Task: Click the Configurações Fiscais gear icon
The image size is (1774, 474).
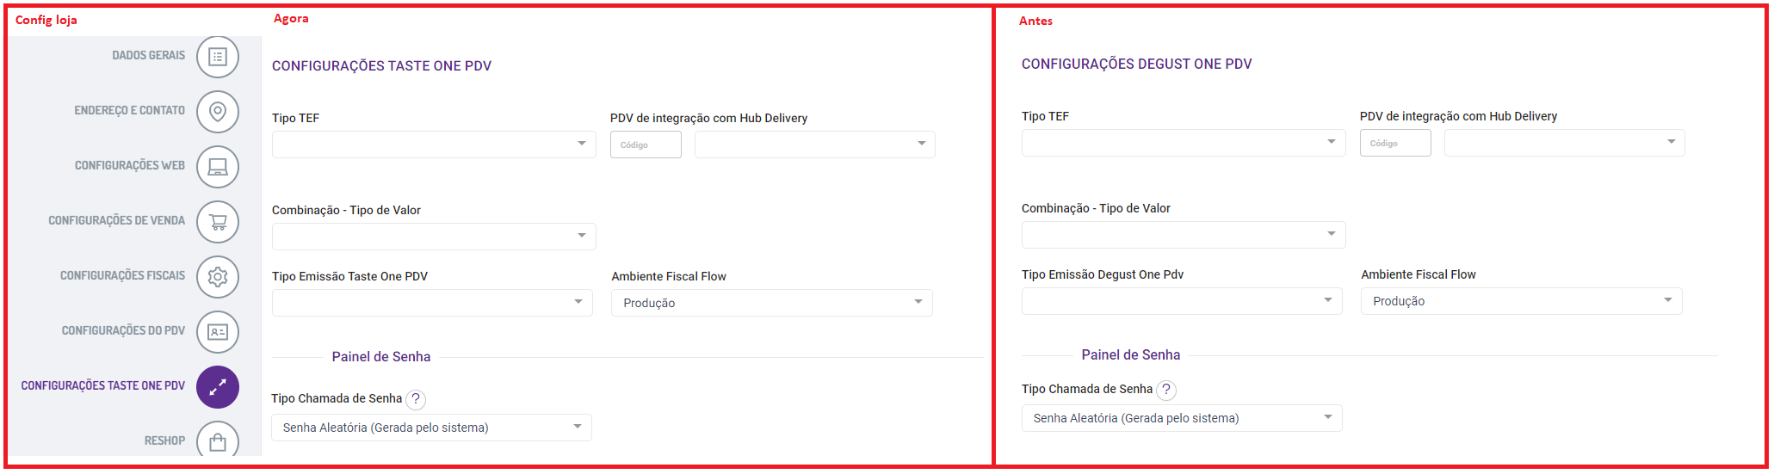Action: pos(218,277)
